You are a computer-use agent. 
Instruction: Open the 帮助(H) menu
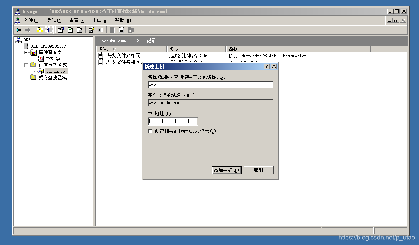pyautogui.click(x=123, y=20)
